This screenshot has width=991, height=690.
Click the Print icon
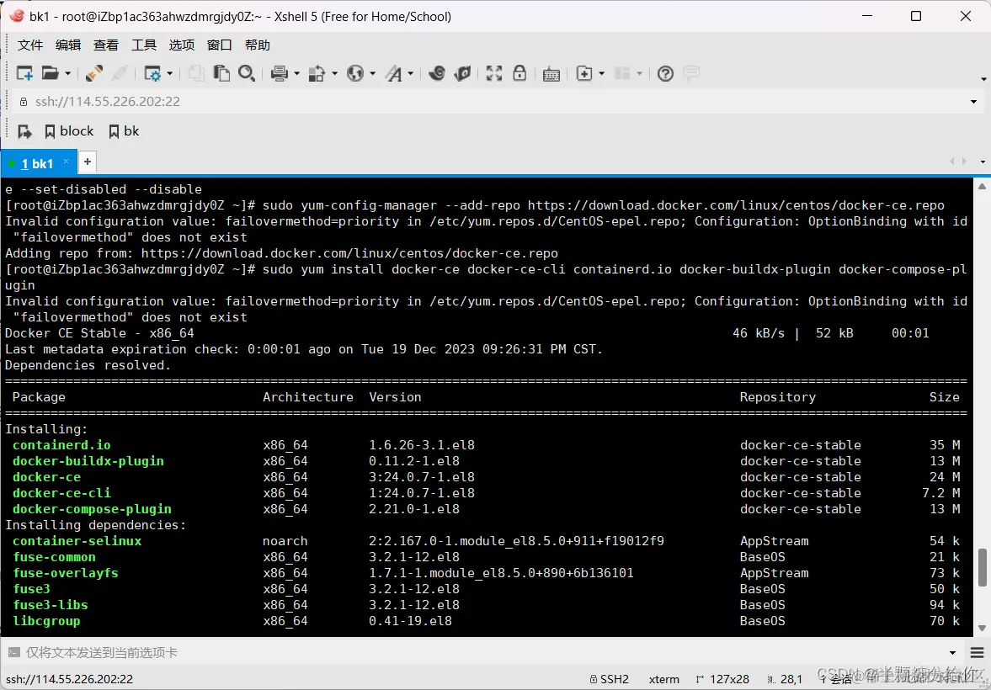click(280, 73)
